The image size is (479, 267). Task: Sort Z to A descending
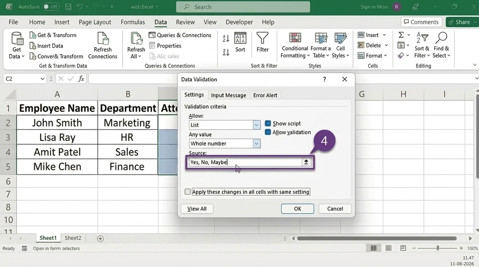tap(226, 52)
